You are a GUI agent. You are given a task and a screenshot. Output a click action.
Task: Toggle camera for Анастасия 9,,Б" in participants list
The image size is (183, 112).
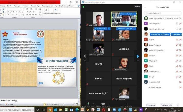click(180, 82)
